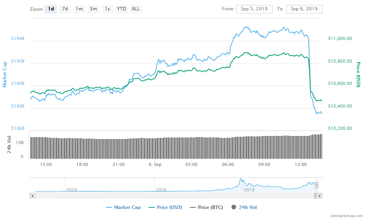Switch to the 7d chart view
The height and width of the screenshot is (222, 366).
[65, 9]
